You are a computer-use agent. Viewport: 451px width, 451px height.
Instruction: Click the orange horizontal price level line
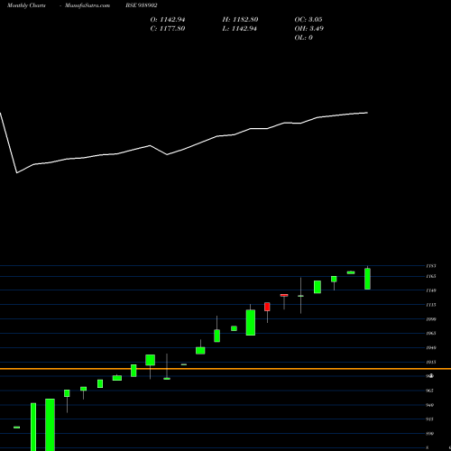(225, 369)
